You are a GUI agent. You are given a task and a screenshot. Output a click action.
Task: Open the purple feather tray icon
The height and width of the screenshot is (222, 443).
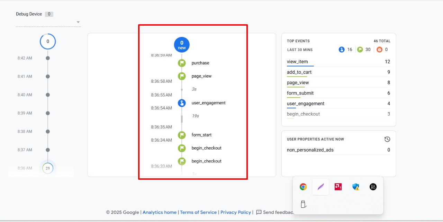(321, 187)
